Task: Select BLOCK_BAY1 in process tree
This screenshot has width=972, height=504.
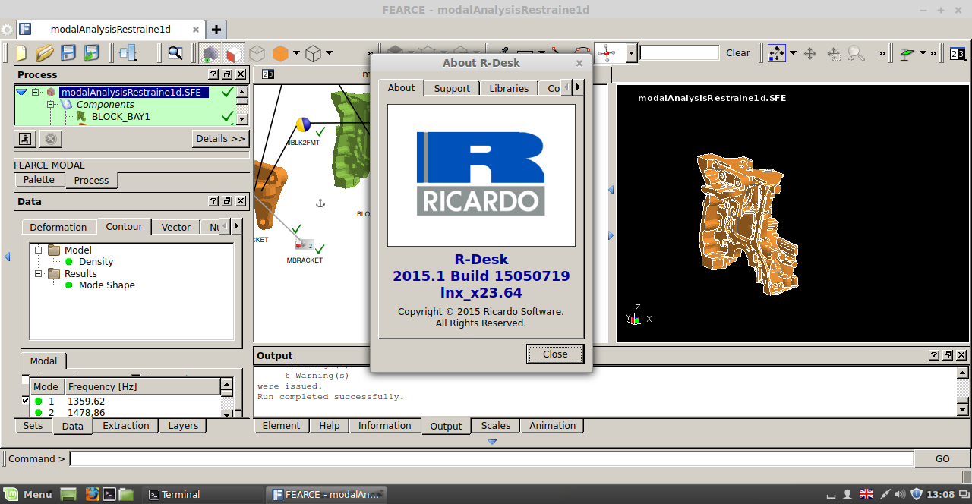Action: [121, 116]
